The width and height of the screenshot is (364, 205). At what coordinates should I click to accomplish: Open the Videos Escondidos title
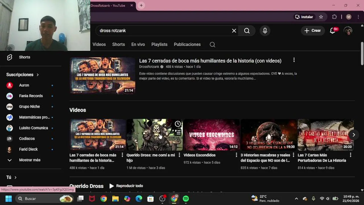[x=200, y=155]
